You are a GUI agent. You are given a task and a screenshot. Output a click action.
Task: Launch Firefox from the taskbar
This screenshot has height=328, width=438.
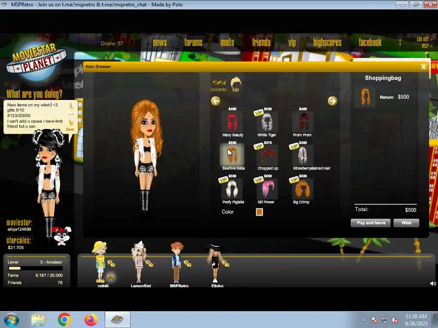pyautogui.click(x=91, y=319)
